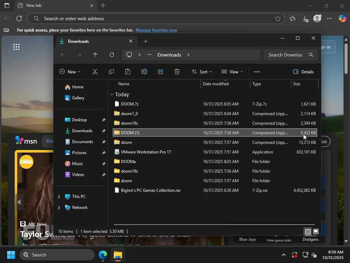This screenshot has width=350, height=263.
Task: Open the Edge apps grid on MSN page
Action: pos(16,47)
